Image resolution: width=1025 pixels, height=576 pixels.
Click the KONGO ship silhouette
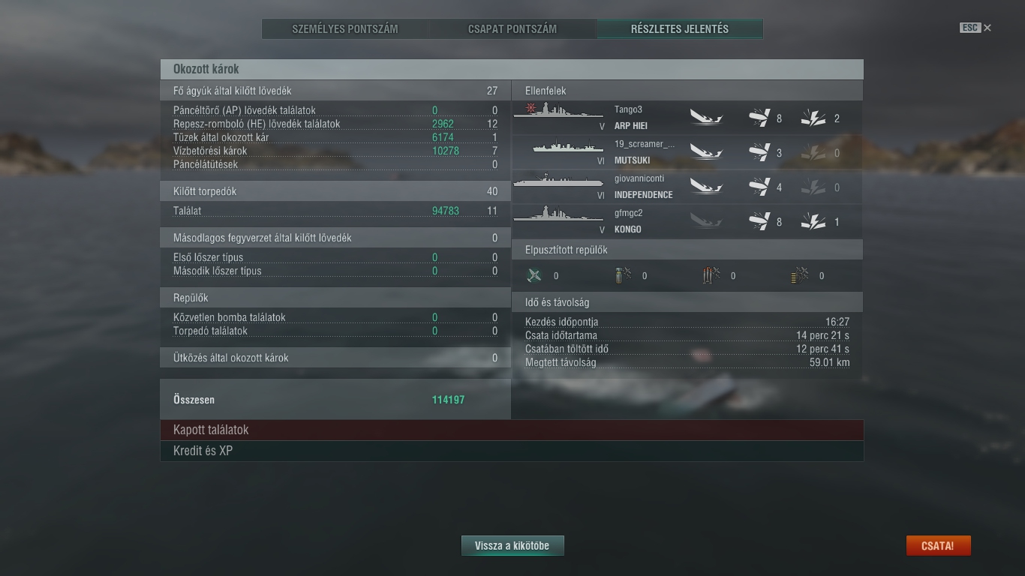click(558, 217)
